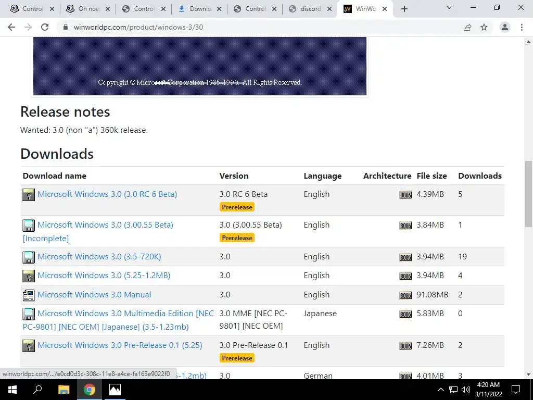Close the discord tab

(329, 9)
